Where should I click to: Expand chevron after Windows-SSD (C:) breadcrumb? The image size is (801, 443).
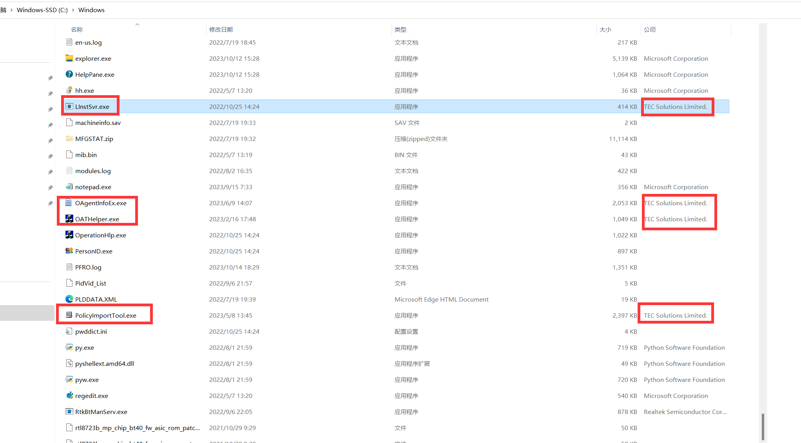(73, 10)
